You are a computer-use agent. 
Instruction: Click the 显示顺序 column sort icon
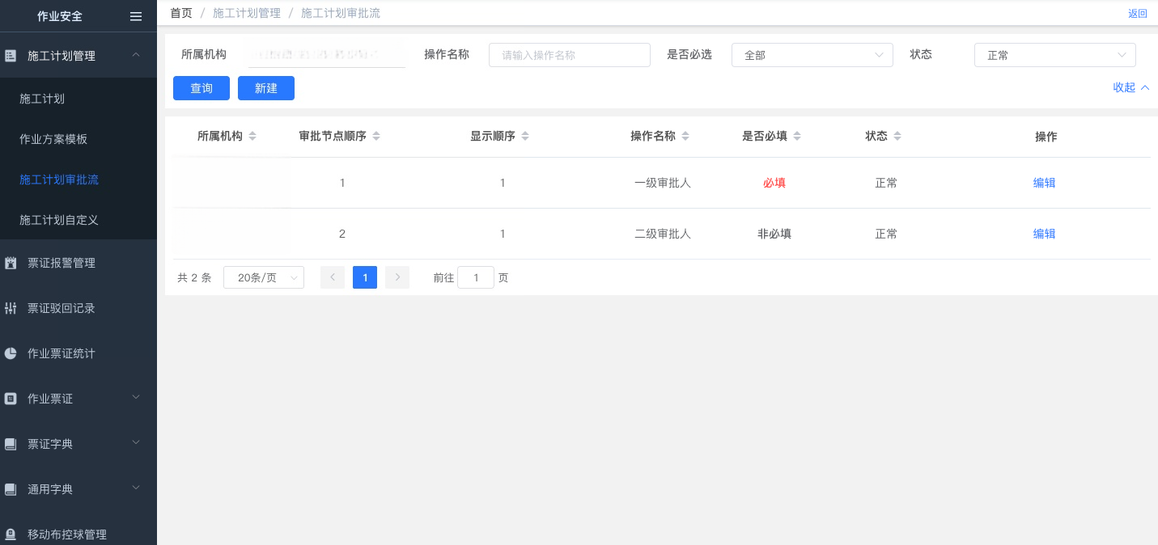coord(525,137)
